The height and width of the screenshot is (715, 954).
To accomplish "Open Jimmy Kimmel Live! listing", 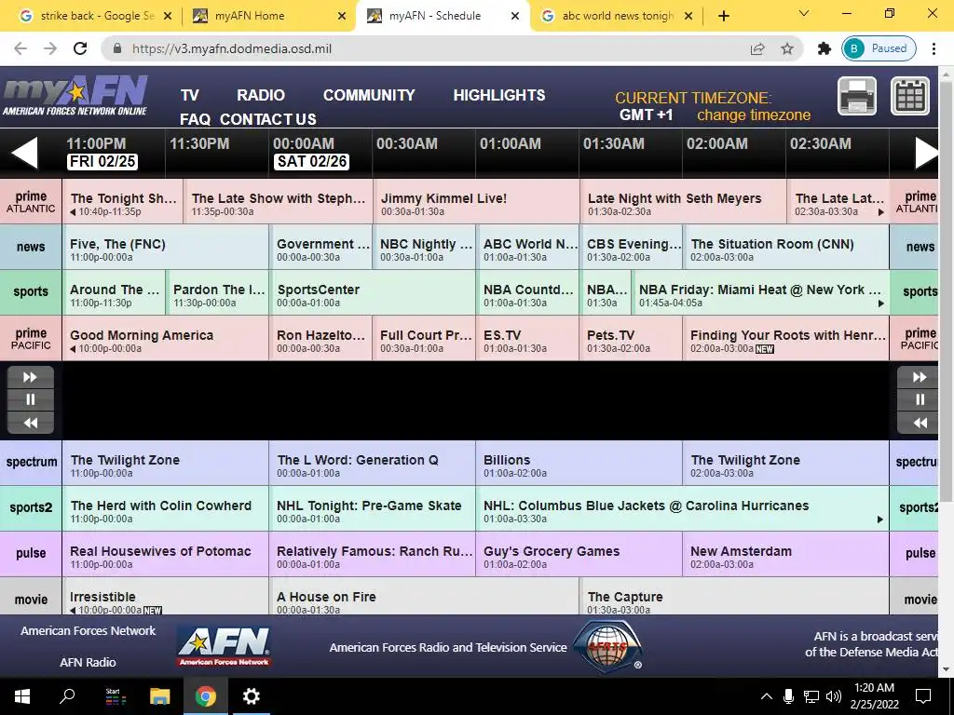I will pyautogui.click(x=476, y=202).
